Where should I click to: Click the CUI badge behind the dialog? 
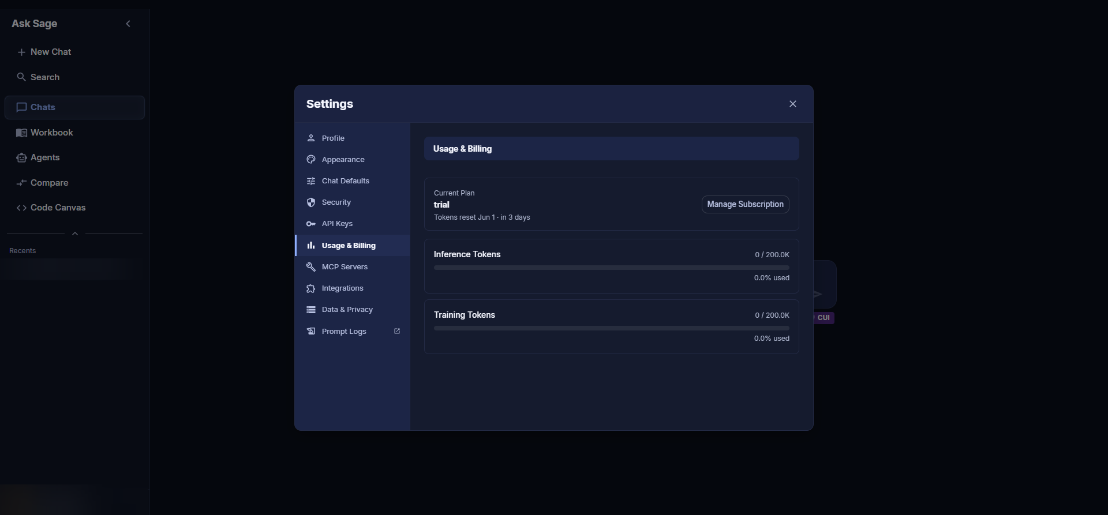tap(823, 318)
